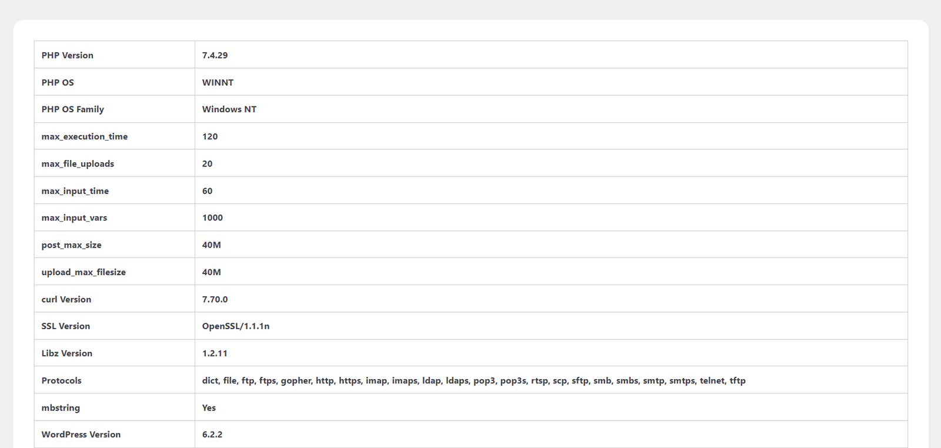Image resolution: width=941 pixels, height=448 pixels.
Task: Click the upload_max_filesize label
Action: pyautogui.click(x=84, y=272)
